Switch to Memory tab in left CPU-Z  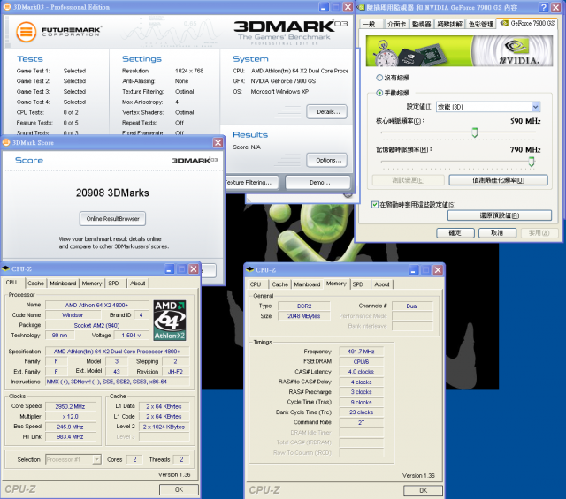point(92,284)
